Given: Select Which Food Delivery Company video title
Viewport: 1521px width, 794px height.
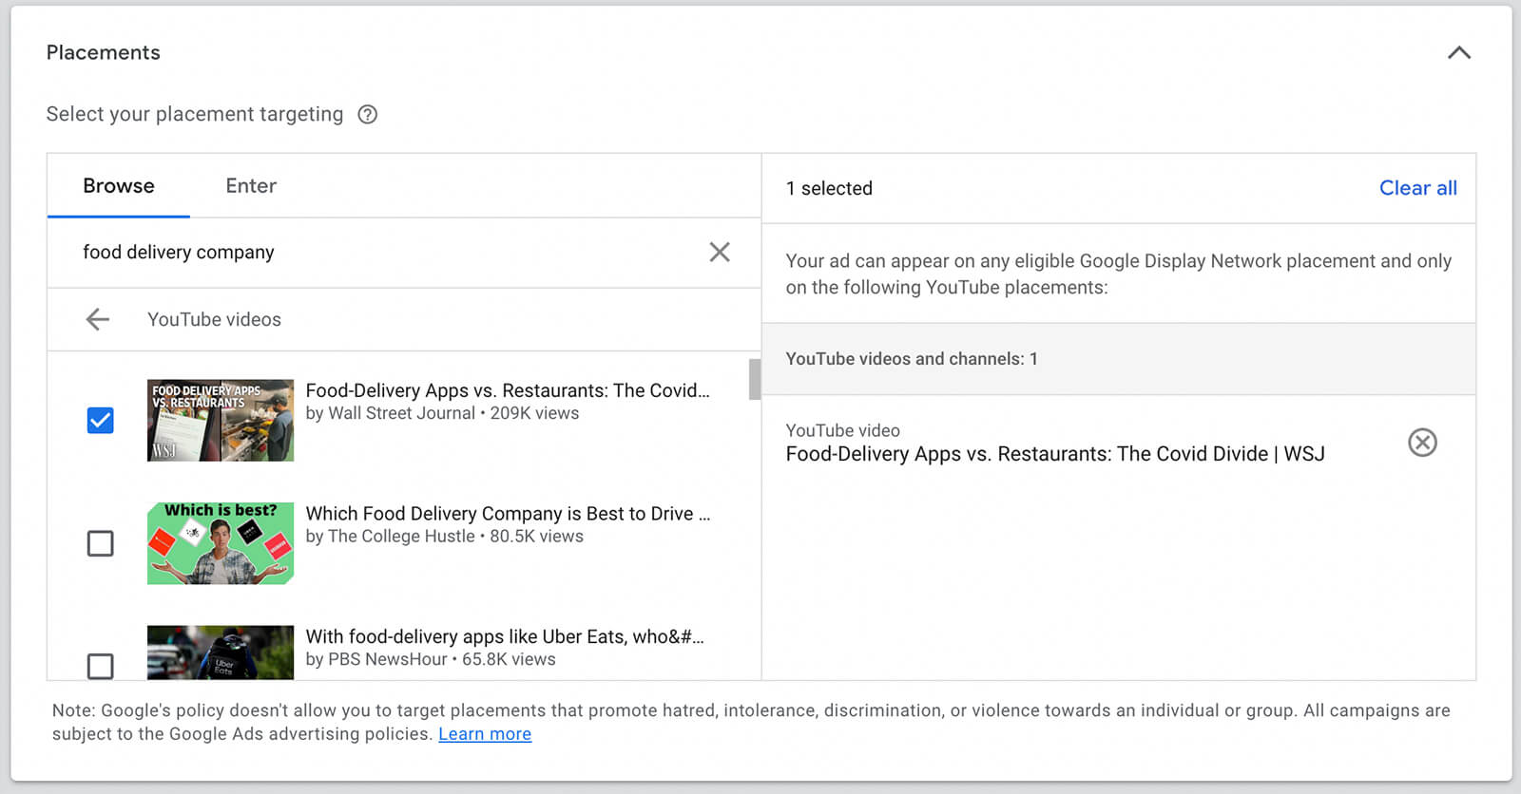Looking at the screenshot, I should click(508, 514).
